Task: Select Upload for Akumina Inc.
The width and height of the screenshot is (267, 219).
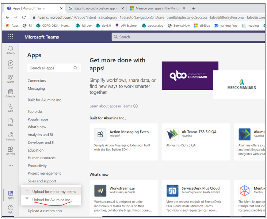Action: [x=52, y=200]
